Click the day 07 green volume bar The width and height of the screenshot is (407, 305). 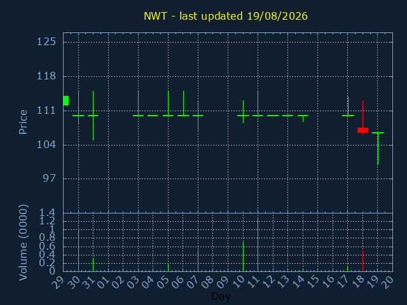click(x=198, y=261)
